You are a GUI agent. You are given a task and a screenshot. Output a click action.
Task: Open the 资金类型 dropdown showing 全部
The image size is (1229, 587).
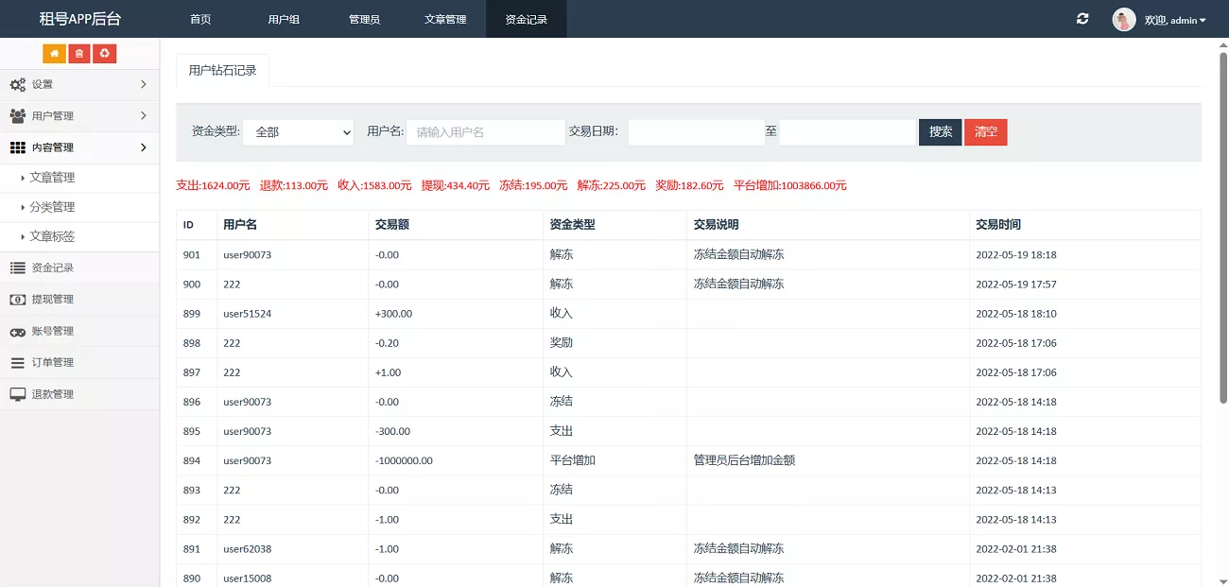tap(298, 132)
